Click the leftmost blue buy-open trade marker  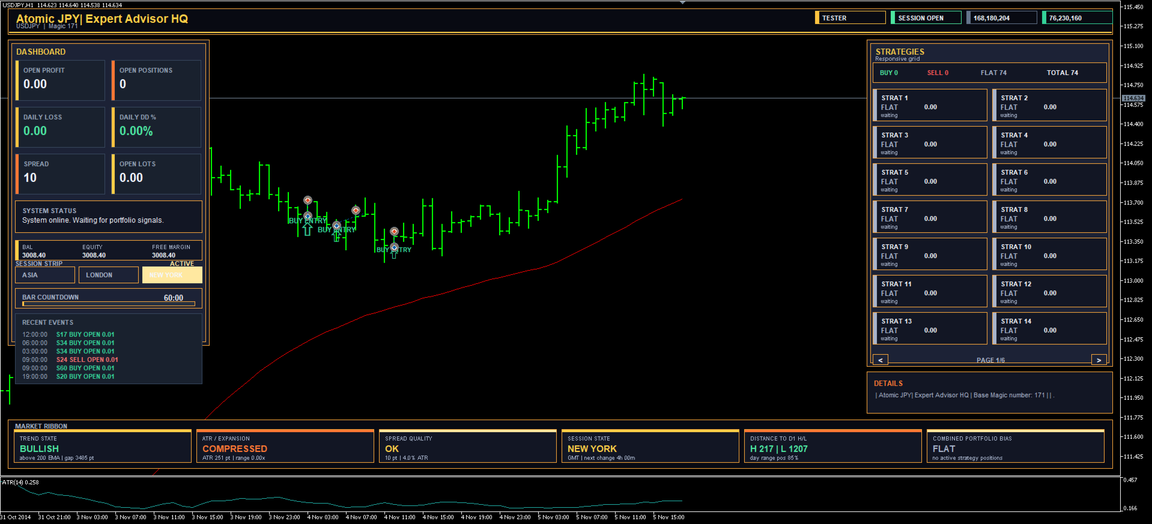[x=308, y=215]
